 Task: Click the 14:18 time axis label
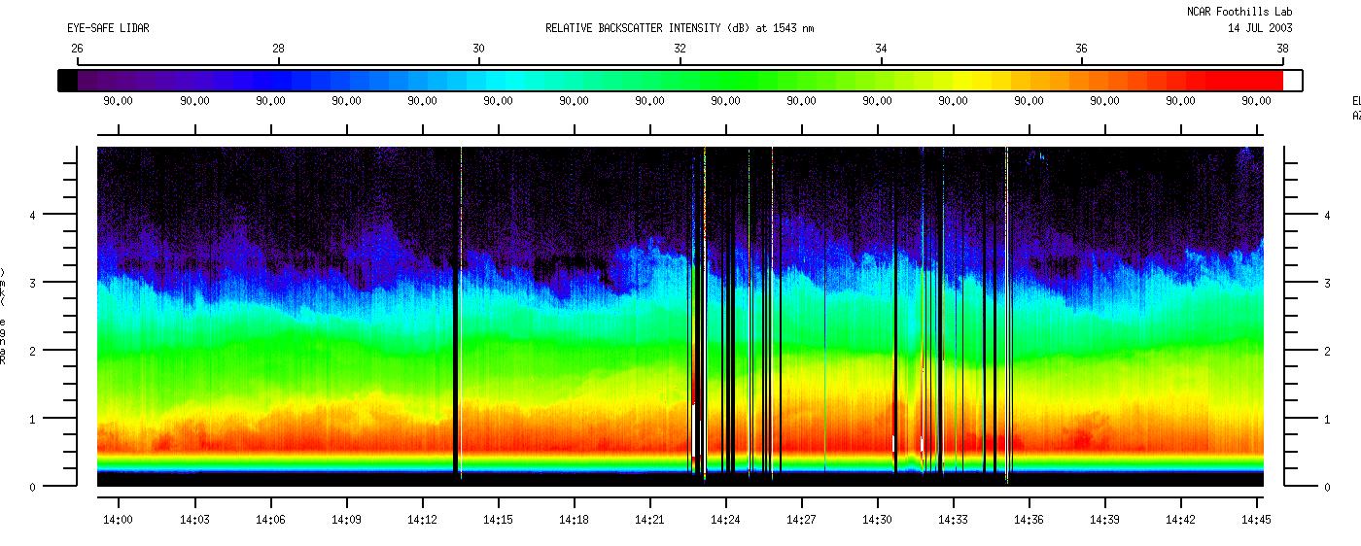(x=575, y=521)
